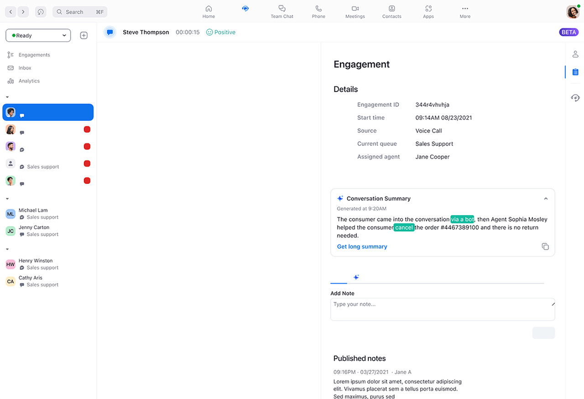The width and height of the screenshot is (584, 399).
Task: Open the Contact Center chat icon
Action: tap(245, 9)
